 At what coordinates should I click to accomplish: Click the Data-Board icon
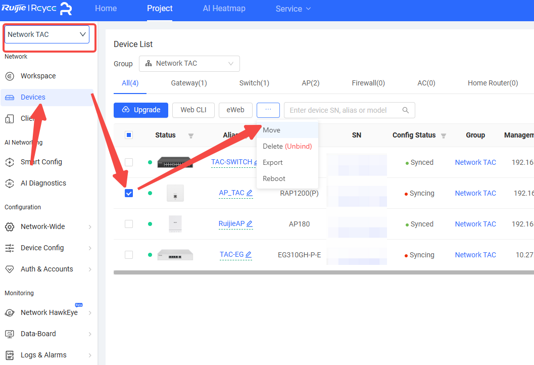[x=10, y=334]
